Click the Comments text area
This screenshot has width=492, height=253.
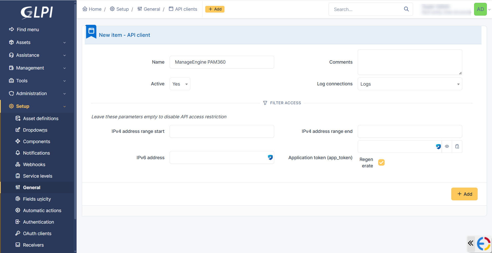(x=410, y=62)
